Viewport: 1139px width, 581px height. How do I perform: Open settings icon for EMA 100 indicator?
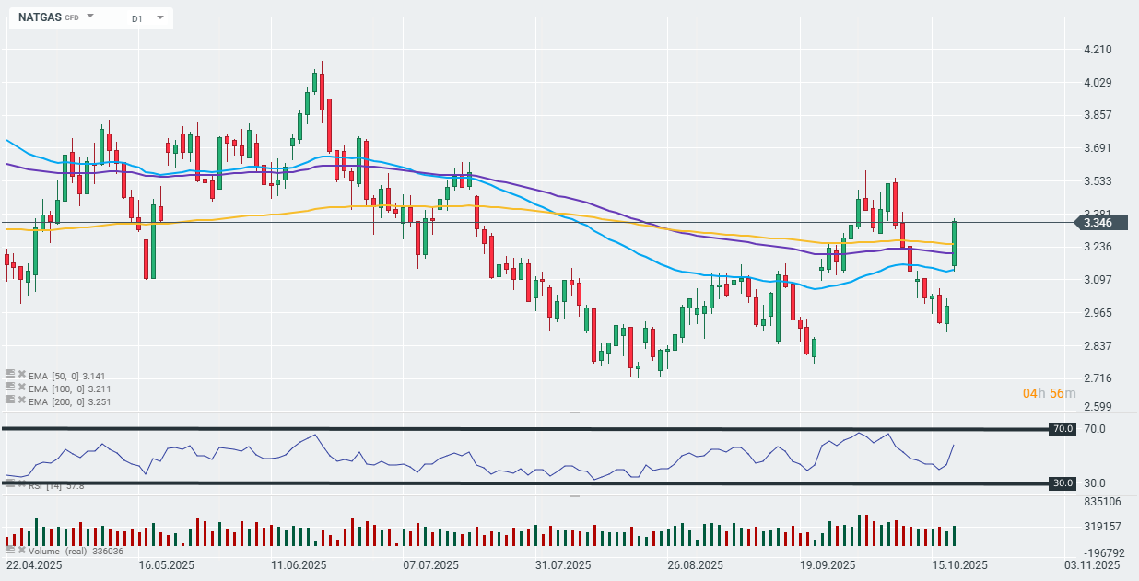[x=10, y=389]
